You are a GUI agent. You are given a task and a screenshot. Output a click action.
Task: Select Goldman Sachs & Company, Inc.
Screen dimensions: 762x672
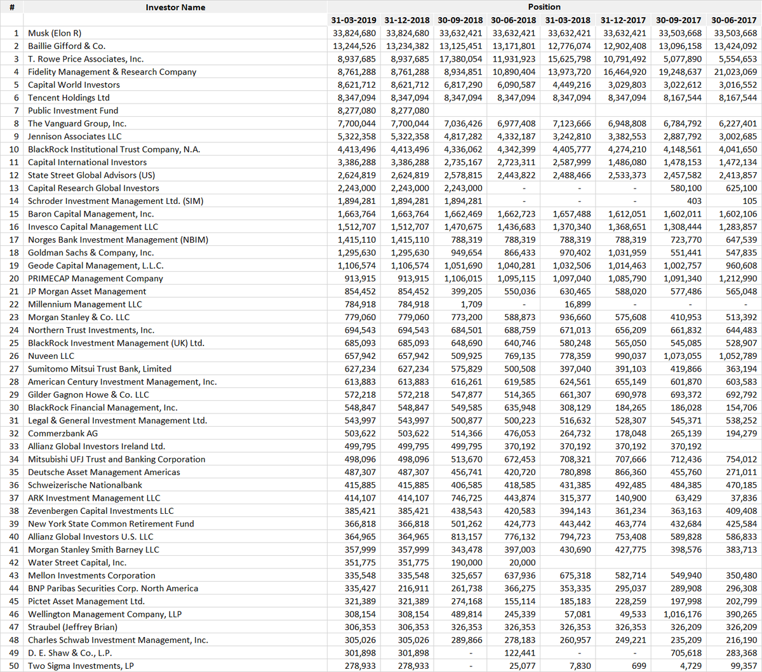91,253
